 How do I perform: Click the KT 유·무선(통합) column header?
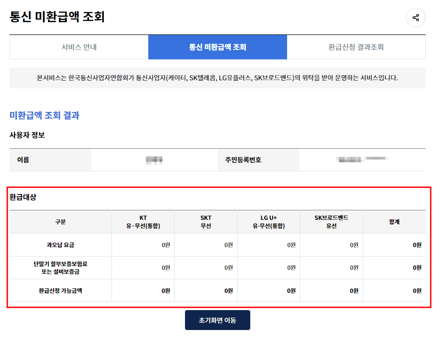pyautogui.click(x=143, y=221)
